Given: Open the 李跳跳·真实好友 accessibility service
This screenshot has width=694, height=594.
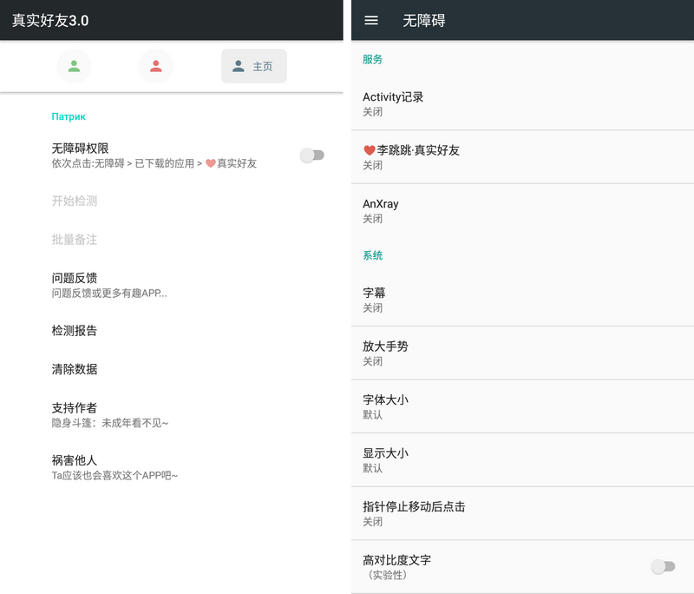Looking at the screenshot, I should click(x=520, y=156).
